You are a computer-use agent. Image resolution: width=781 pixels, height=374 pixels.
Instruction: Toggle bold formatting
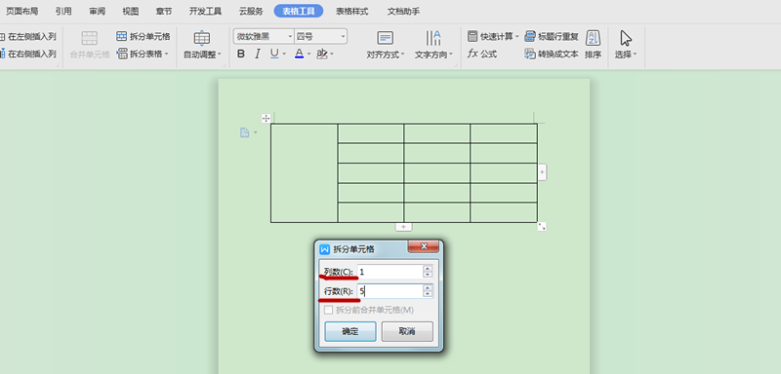click(240, 54)
